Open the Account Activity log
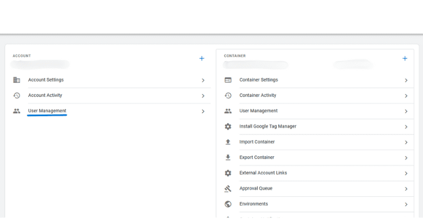The image size is (423, 223). (x=45, y=96)
